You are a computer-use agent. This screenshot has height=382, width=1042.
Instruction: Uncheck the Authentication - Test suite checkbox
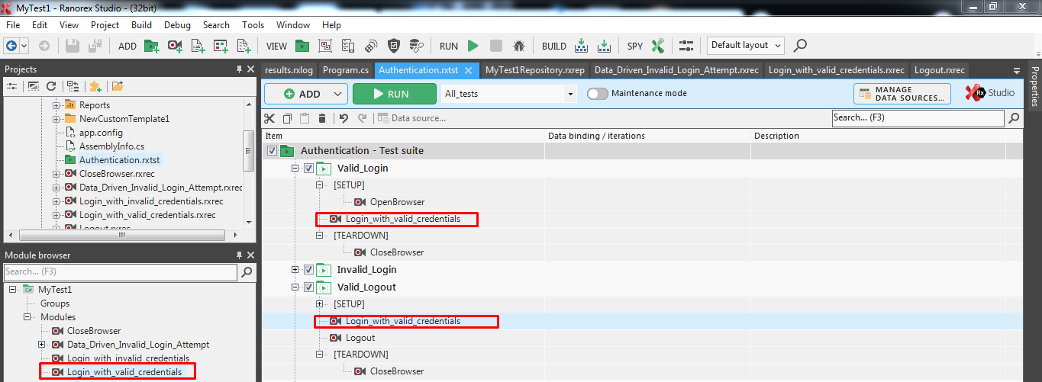[273, 151]
